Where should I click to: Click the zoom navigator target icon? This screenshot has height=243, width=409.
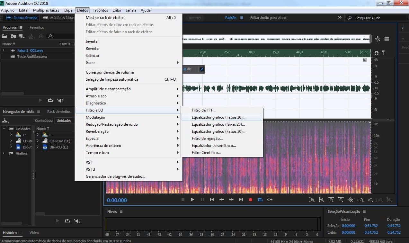[x=378, y=39]
